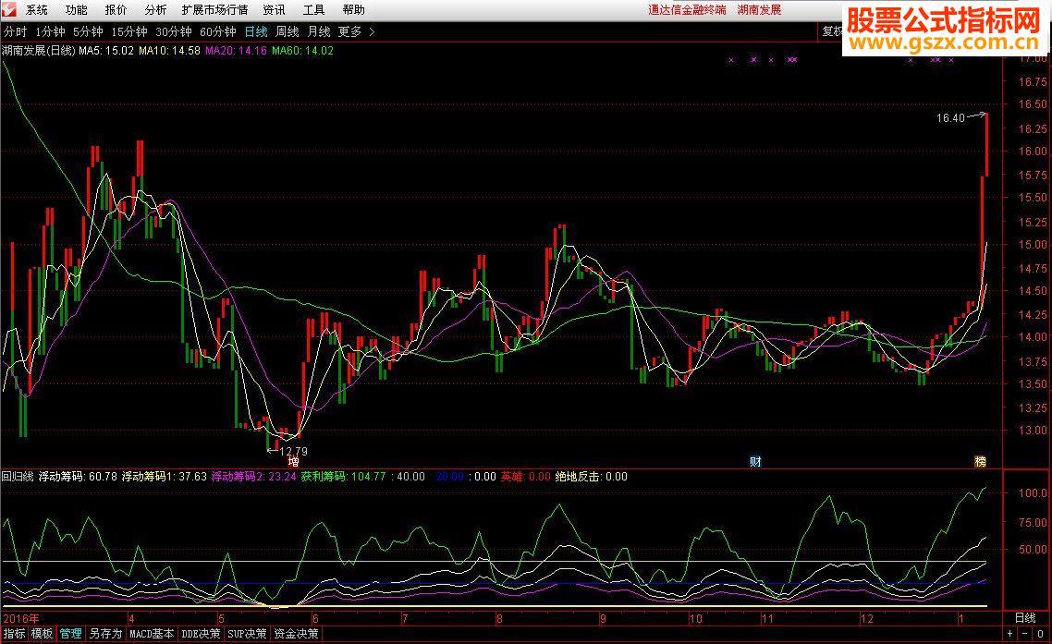Click the 日线 period label at bottom-right

pyautogui.click(x=1025, y=618)
